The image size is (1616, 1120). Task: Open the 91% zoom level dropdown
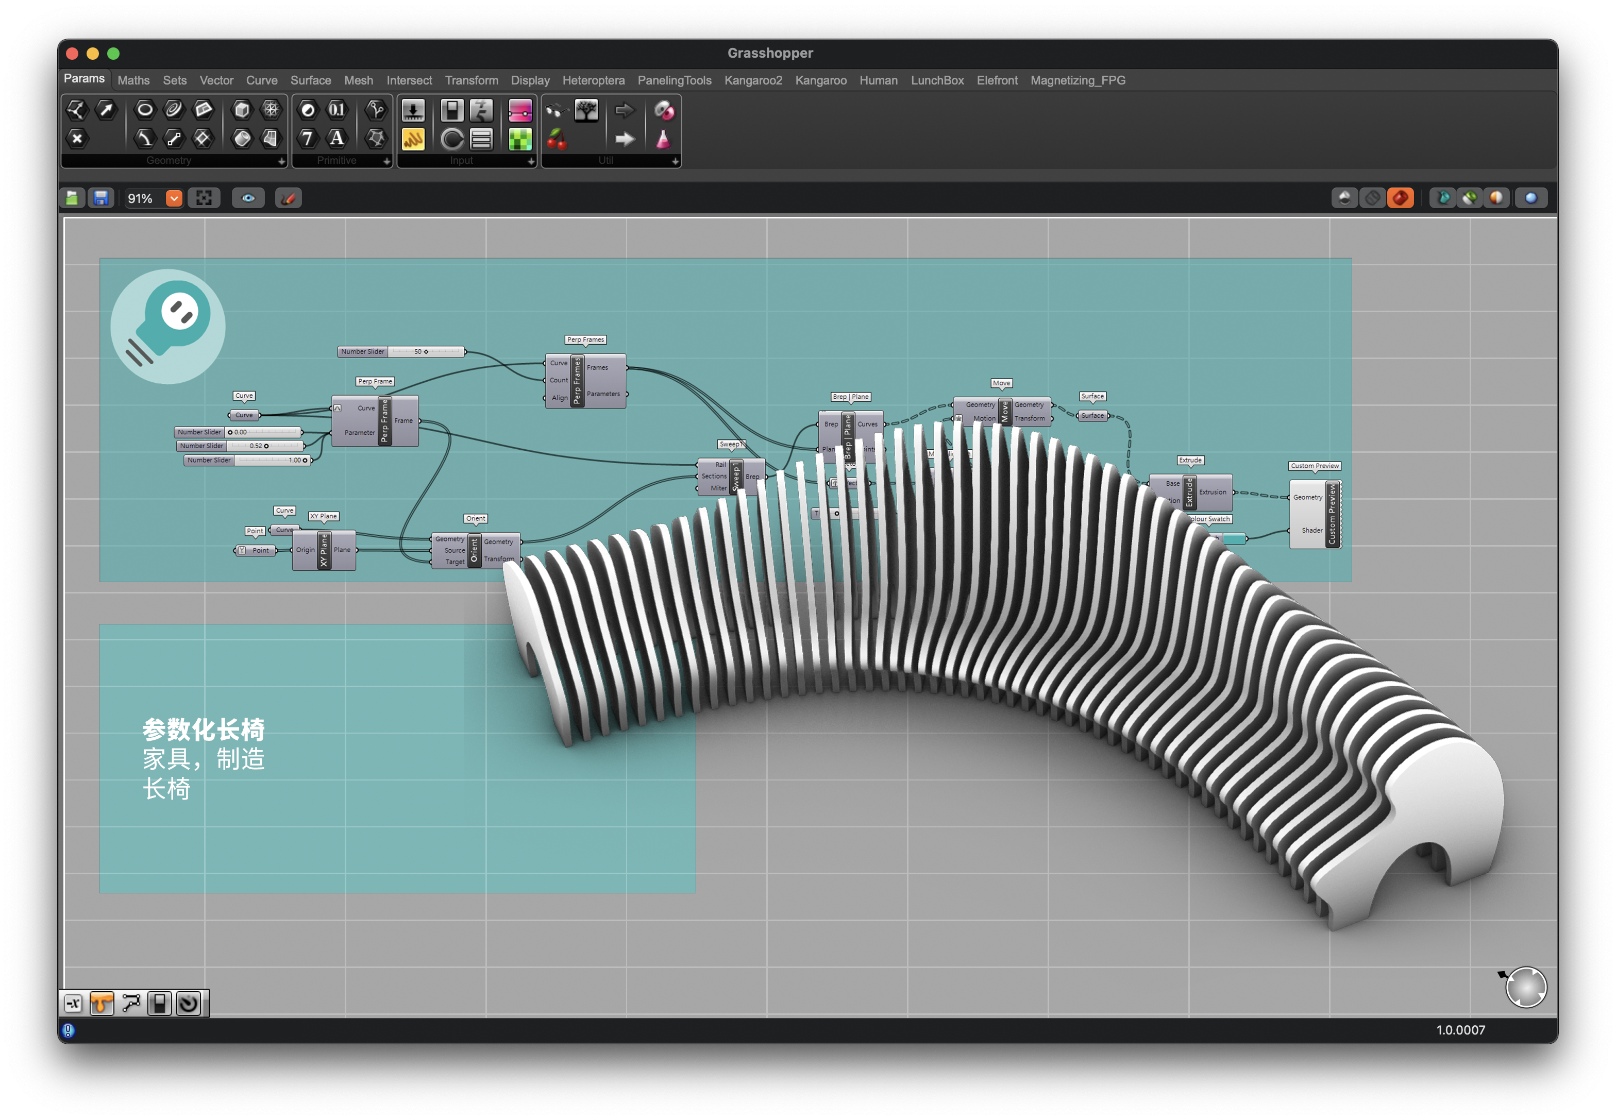pyautogui.click(x=174, y=198)
